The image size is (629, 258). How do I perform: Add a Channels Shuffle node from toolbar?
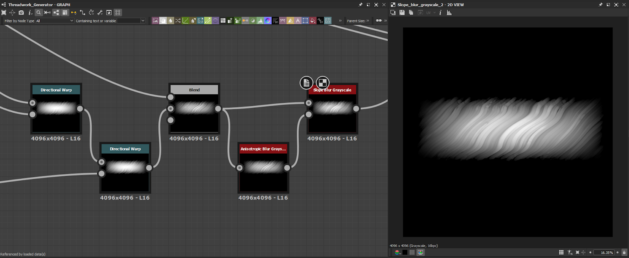(178, 20)
